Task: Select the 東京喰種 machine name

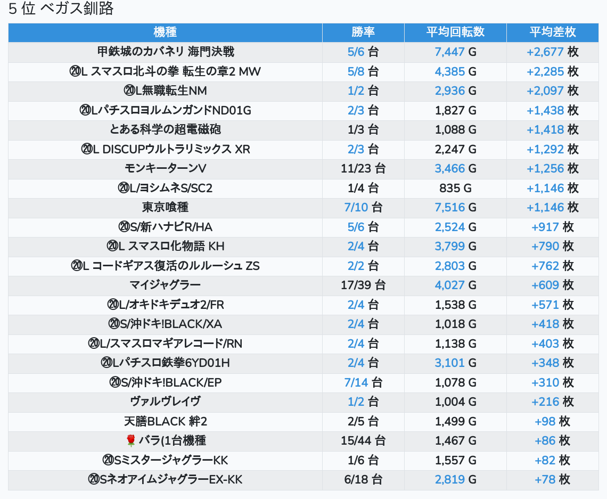Action: tap(165, 207)
